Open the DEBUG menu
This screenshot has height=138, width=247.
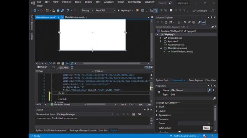tap(88, 2)
